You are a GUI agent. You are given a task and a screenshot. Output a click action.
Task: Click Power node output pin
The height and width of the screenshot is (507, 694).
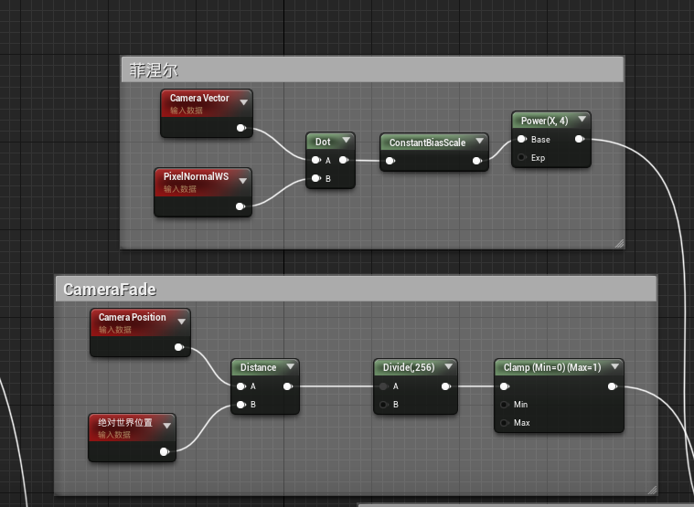[580, 139]
